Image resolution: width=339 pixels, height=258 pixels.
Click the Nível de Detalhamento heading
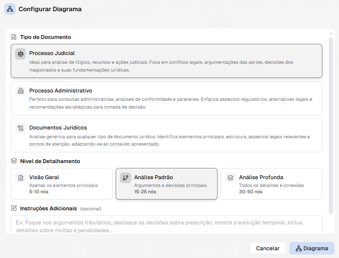(x=50, y=161)
